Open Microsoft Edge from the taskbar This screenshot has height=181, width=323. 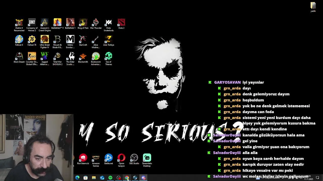(x=77, y=178)
